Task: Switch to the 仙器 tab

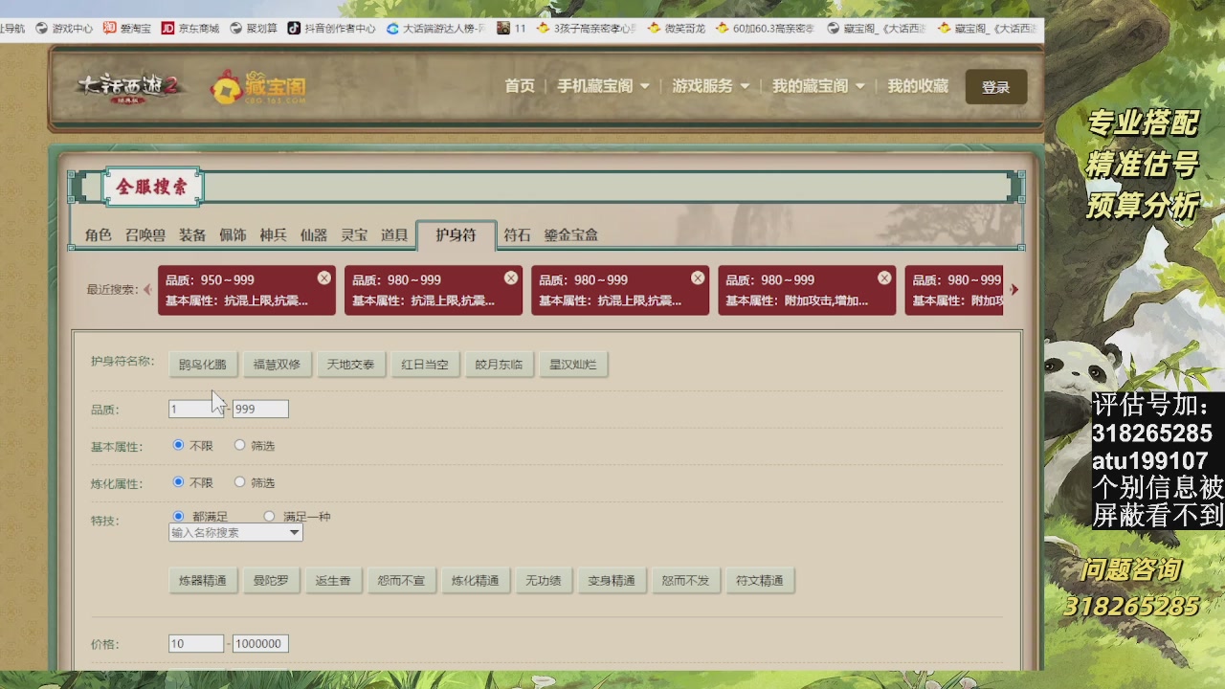Action: point(313,234)
